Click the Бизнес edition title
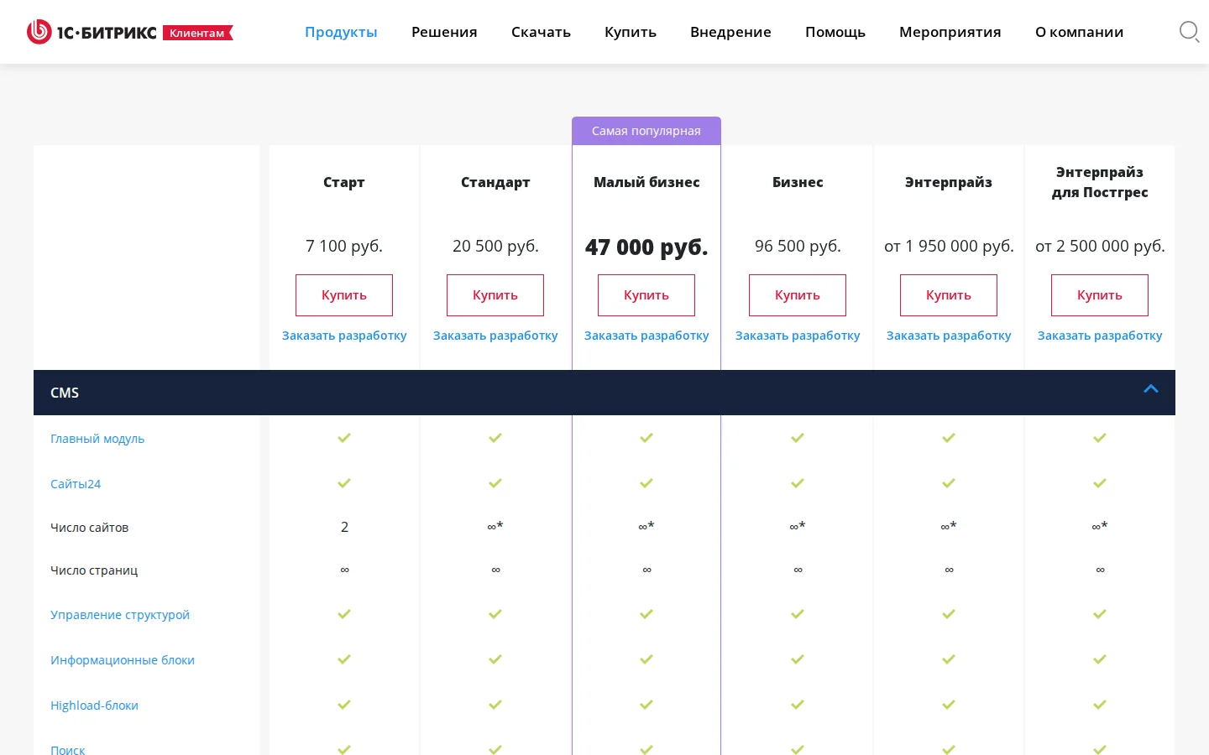 798,182
